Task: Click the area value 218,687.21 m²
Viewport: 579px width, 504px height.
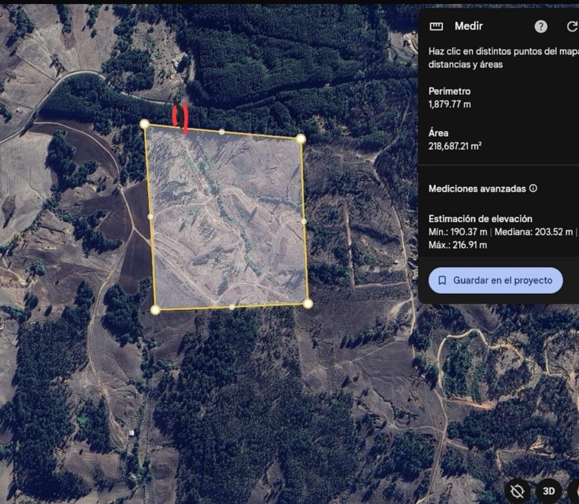Action: point(455,146)
